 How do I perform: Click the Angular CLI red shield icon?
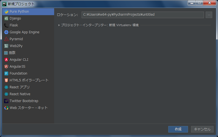click(x=6, y=60)
